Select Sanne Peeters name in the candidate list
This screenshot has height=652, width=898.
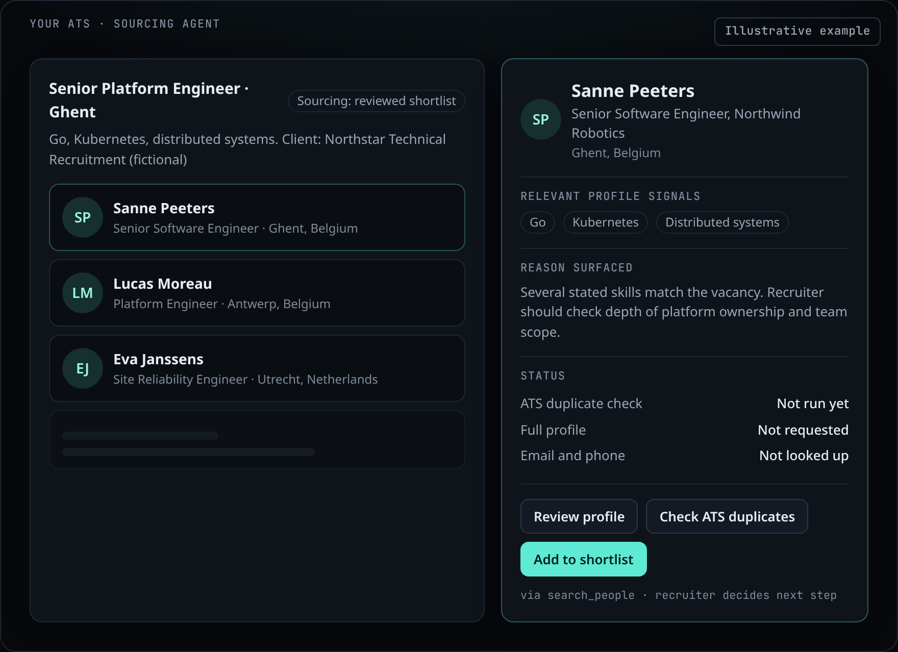[164, 208]
